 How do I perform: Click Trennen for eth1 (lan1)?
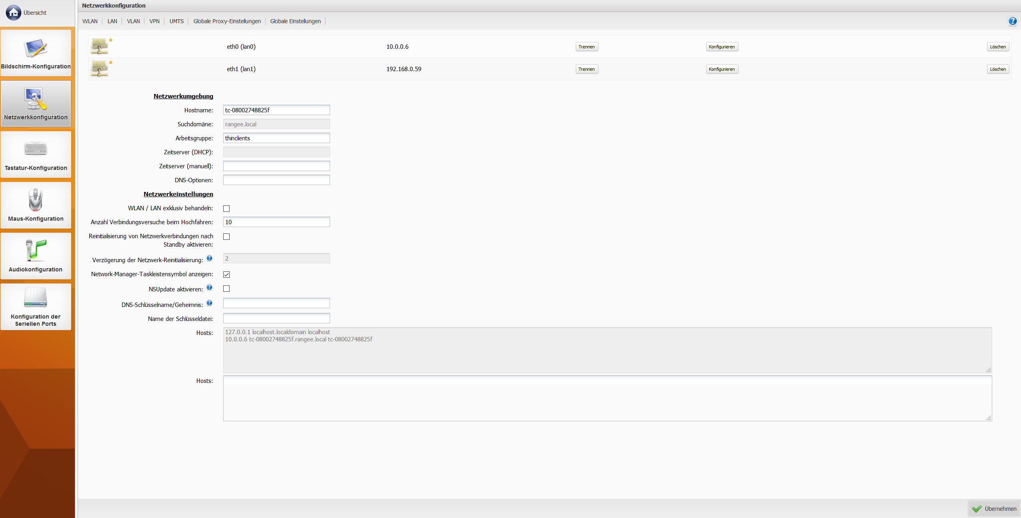coord(587,69)
